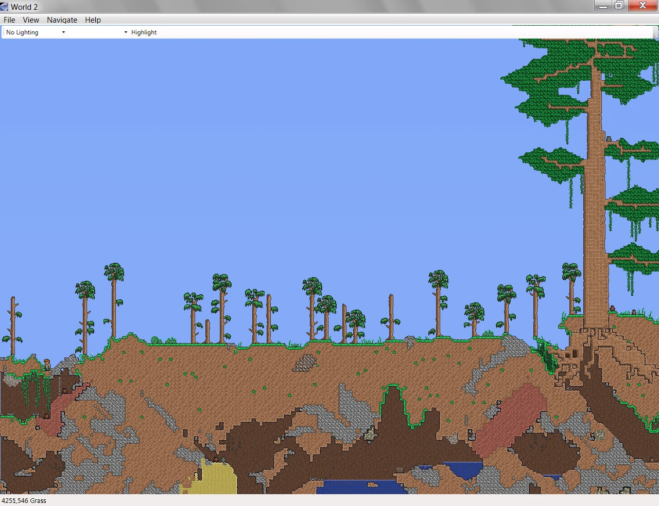Minimize the World 2 window
This screenshot has width=659, height=506.
point(603,5)
